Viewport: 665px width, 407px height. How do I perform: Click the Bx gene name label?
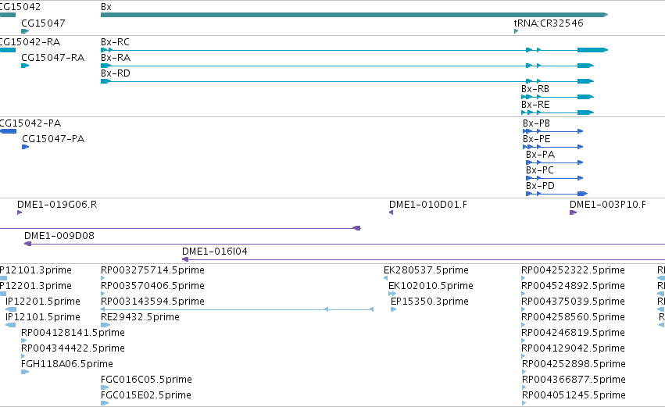point(106,7)
